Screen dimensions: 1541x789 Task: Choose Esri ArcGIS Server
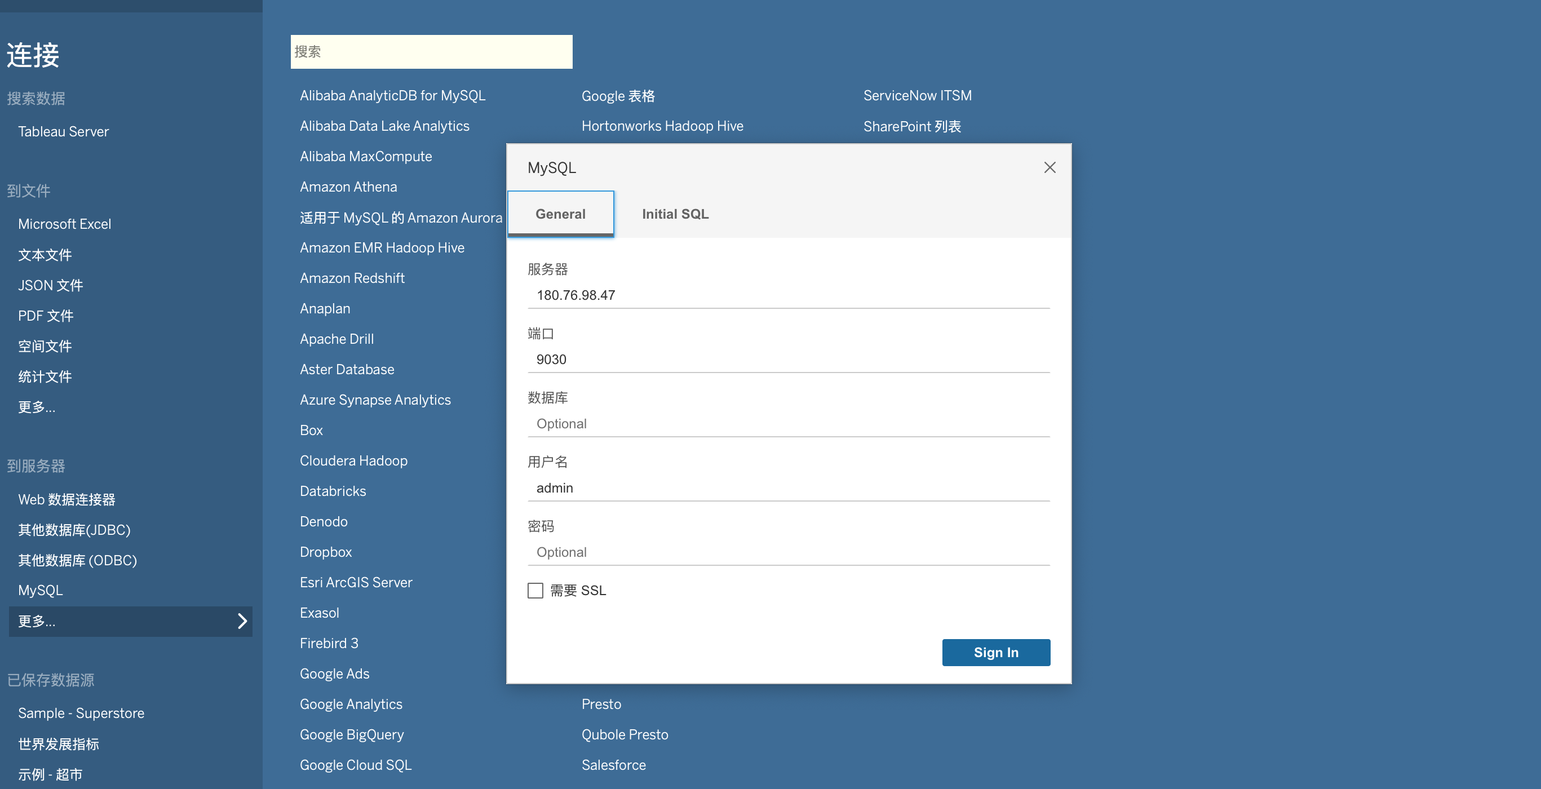click(356, 583)
